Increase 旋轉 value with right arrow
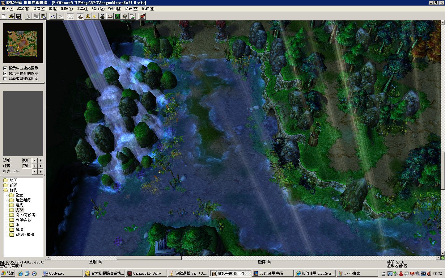The image size is (445, 278). click(x=40, y=166)
